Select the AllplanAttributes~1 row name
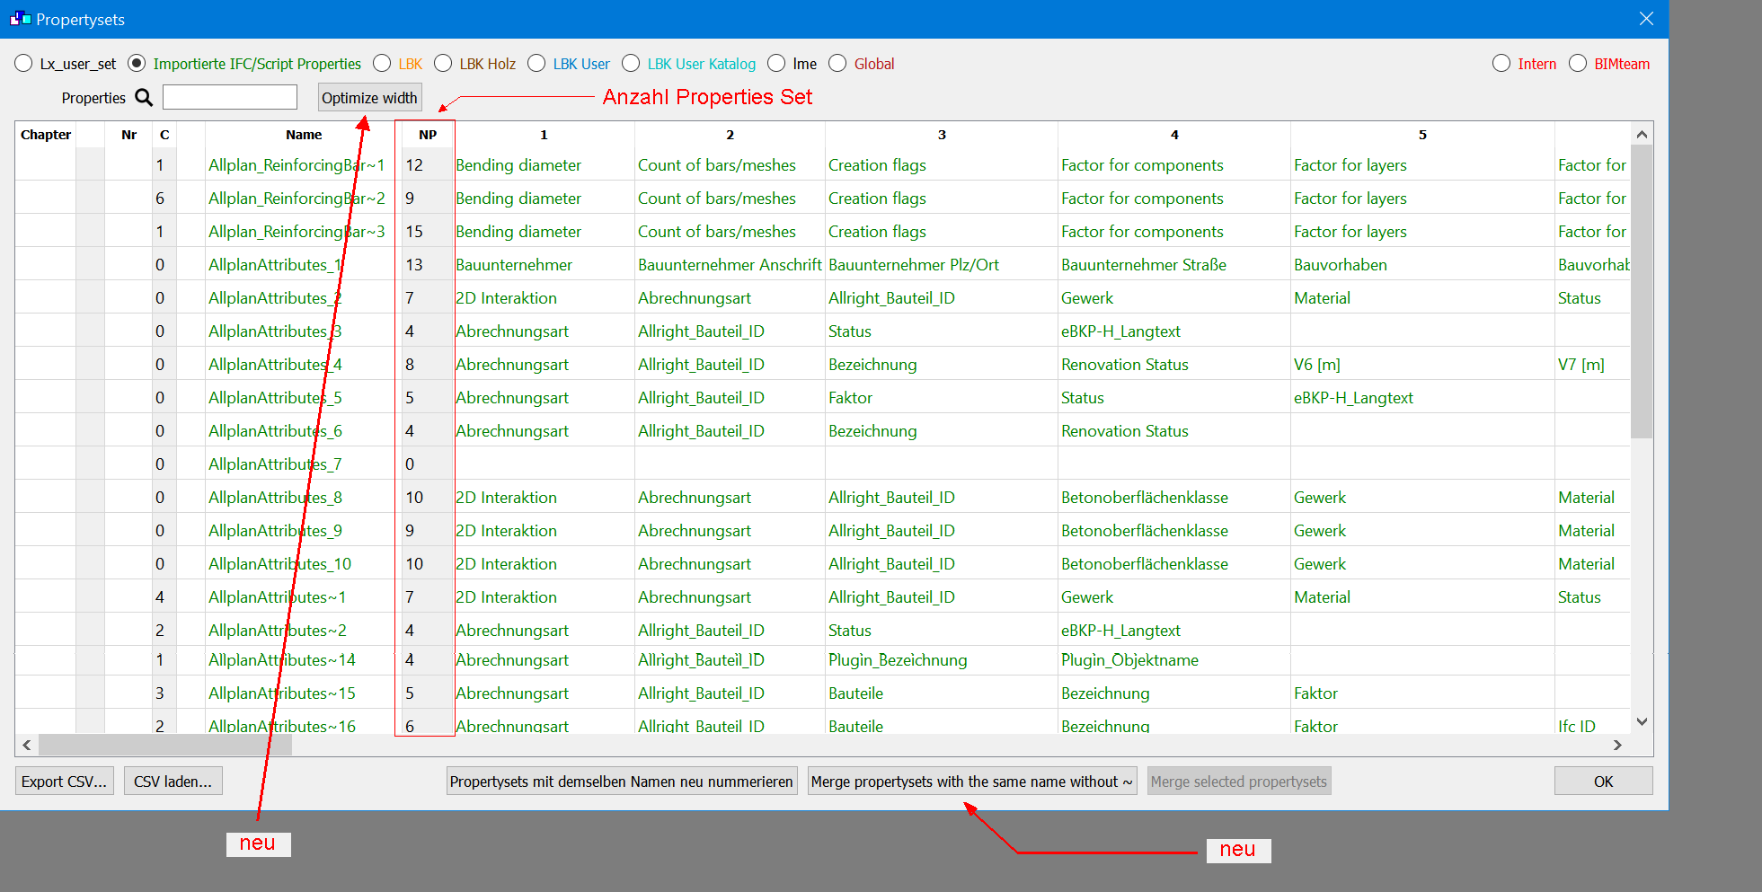The image size is (1762, 892). (x=277, y=597)
